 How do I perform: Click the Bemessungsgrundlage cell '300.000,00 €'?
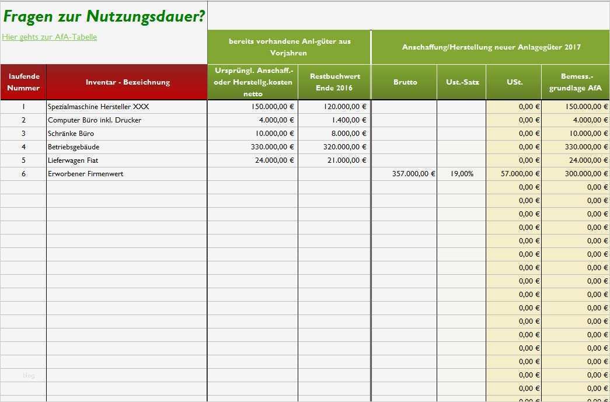576,174
